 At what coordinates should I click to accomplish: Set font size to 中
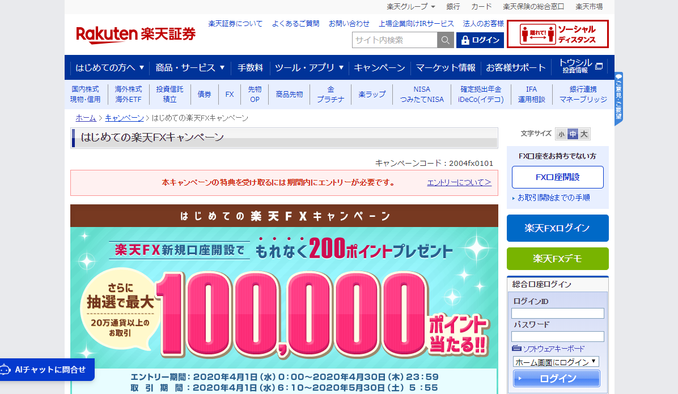click(573, 134)
